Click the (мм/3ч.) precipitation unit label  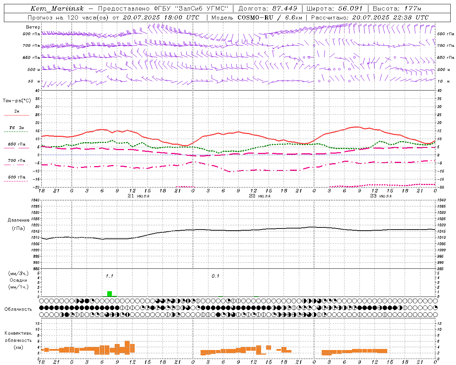pyautogui.click(x=18, y=273)
